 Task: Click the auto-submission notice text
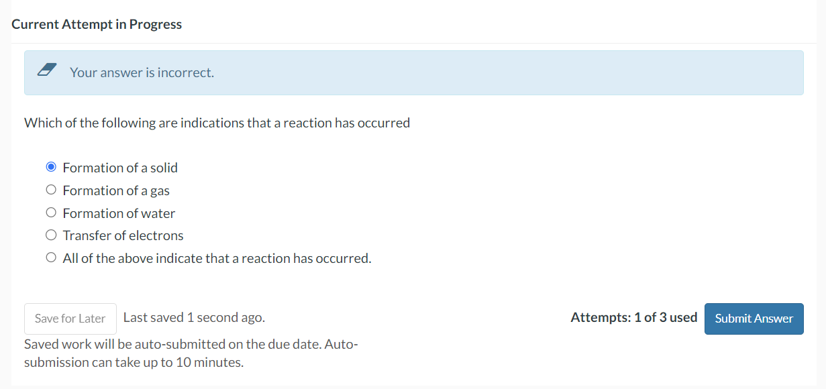click(191, 352)
